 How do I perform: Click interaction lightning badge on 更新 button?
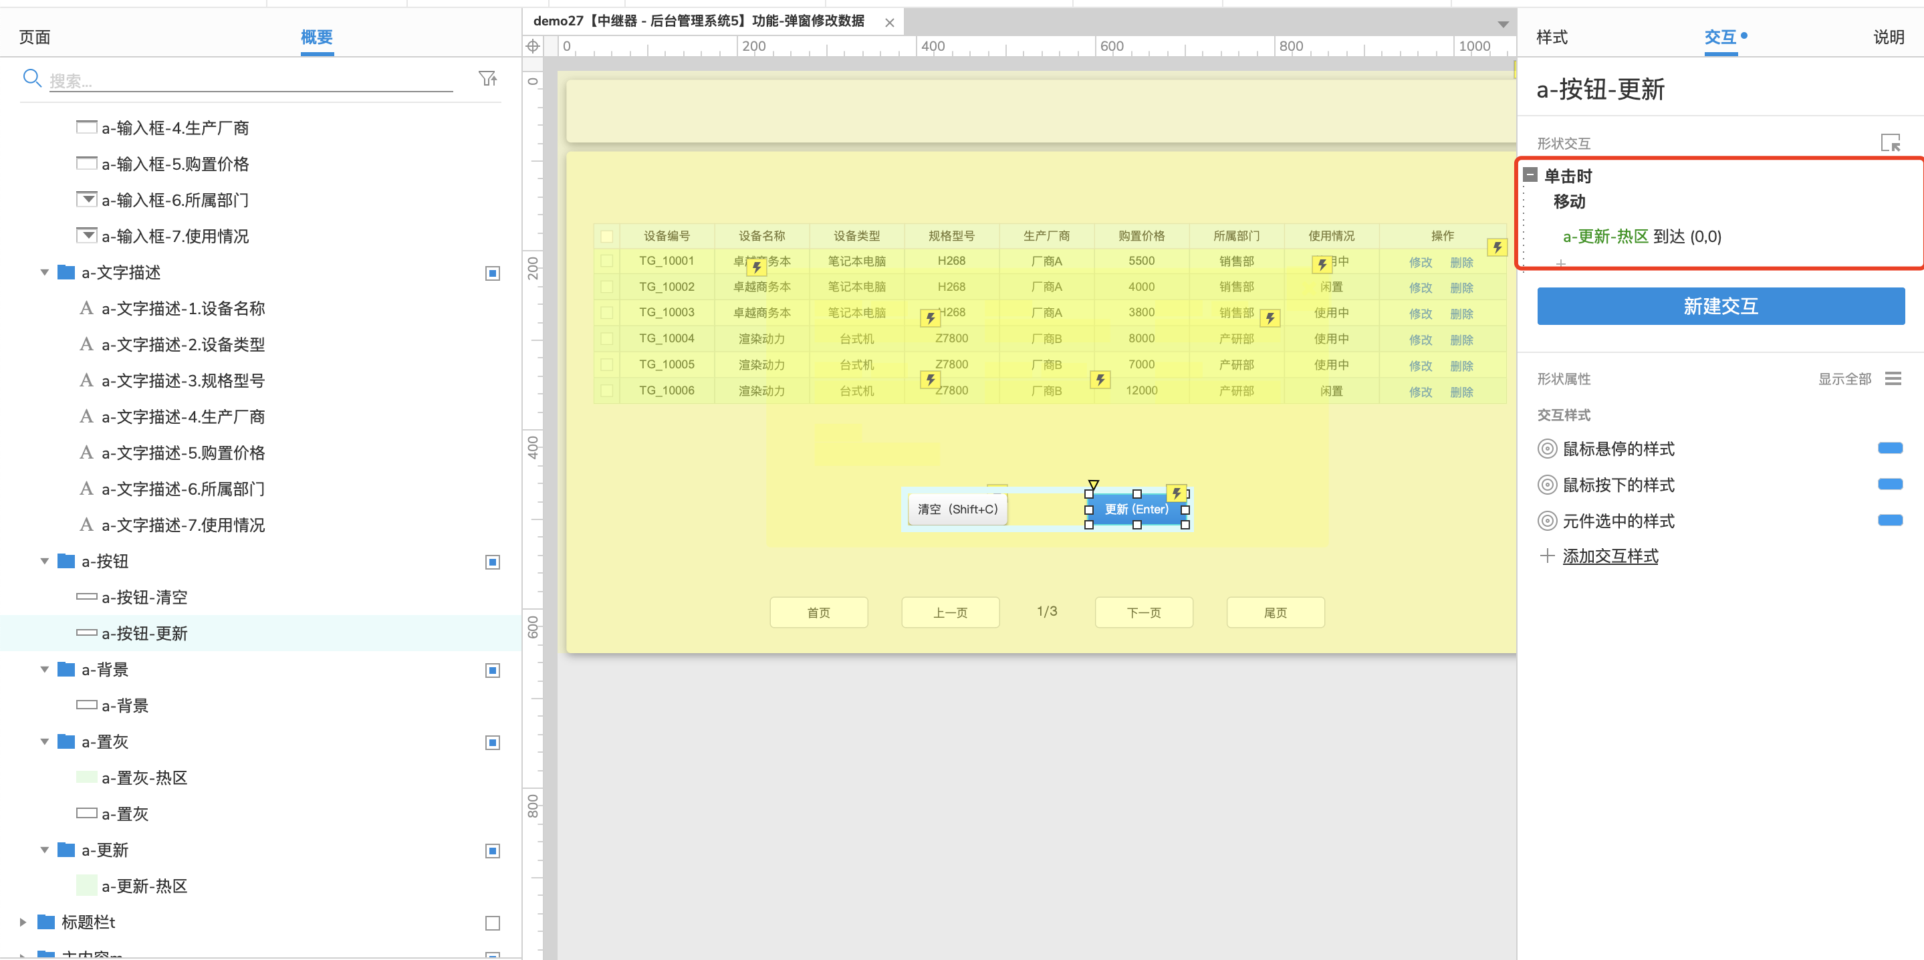click(1177, 493)
